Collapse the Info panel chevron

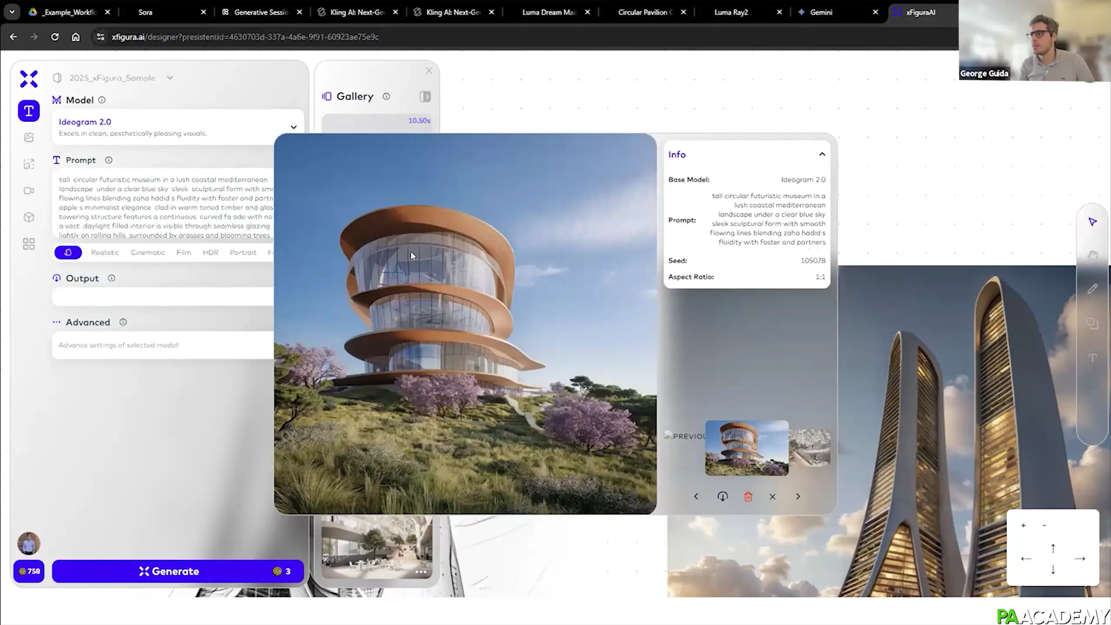(x=822, y=155)
